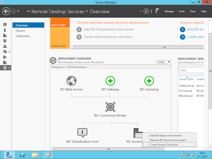Viewport: 212px width, 159px height.
Task: Open the Servers page in sidebar
Action: [20, 31]
